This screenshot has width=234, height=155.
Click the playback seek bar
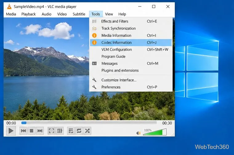(x=89, y=123)
